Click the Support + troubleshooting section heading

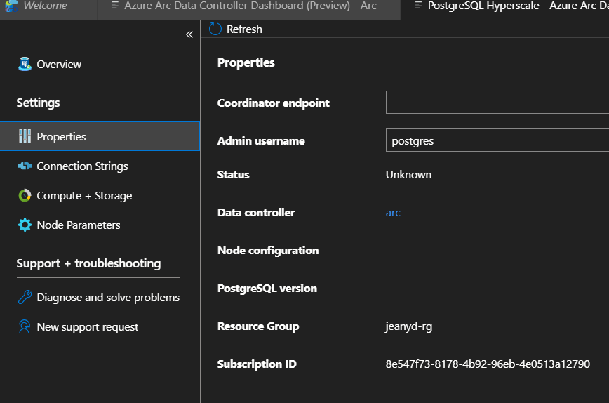click(x=88, y=263)
